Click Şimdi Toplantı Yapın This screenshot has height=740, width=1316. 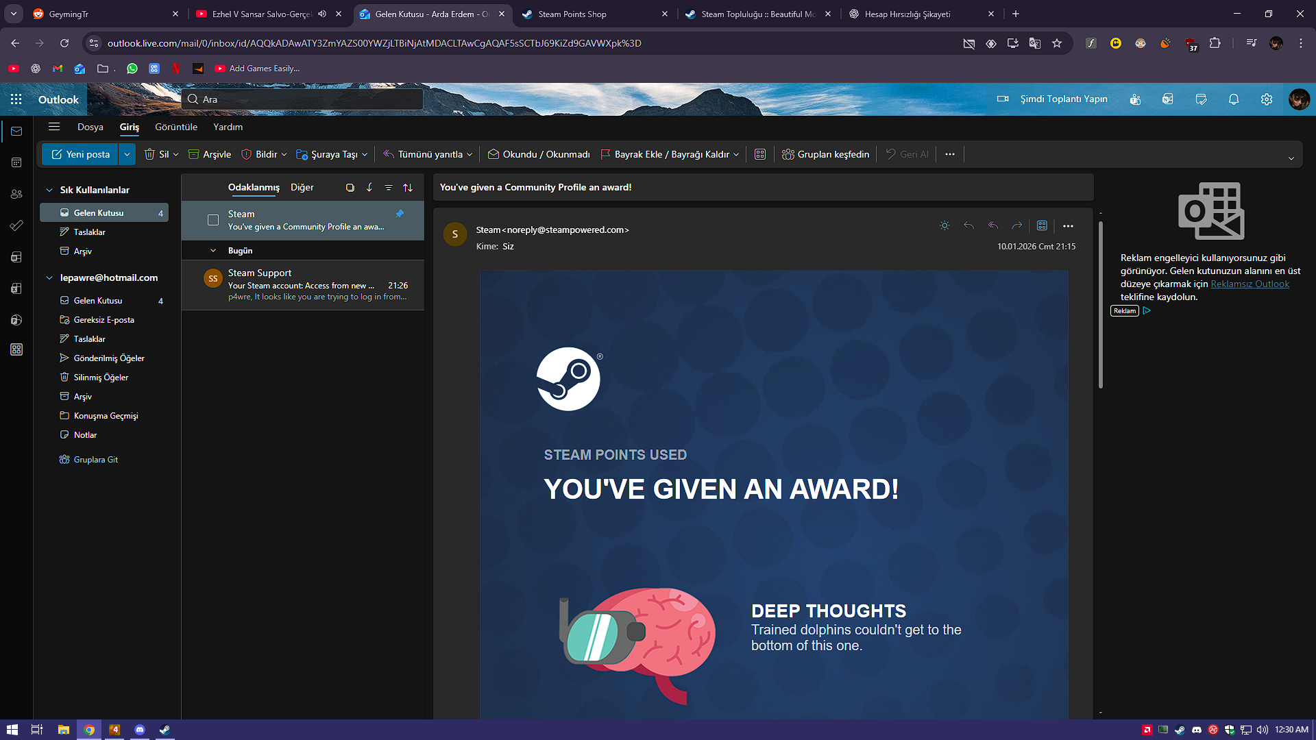1053,99
